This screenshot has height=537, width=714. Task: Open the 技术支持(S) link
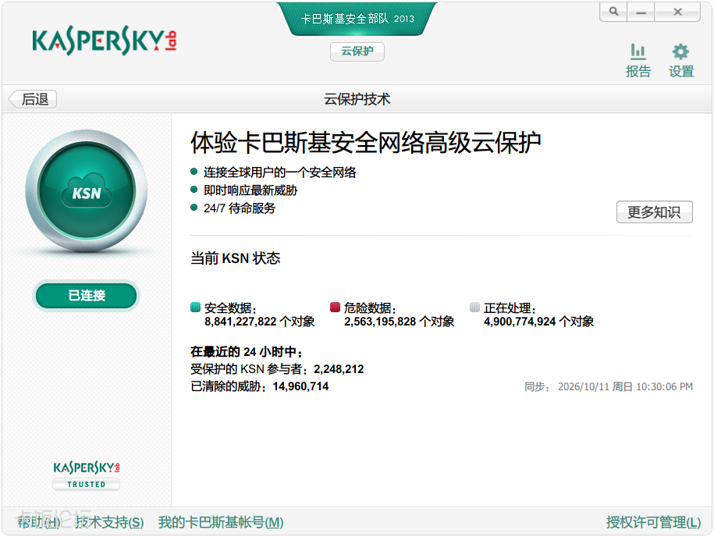(110, 522)
